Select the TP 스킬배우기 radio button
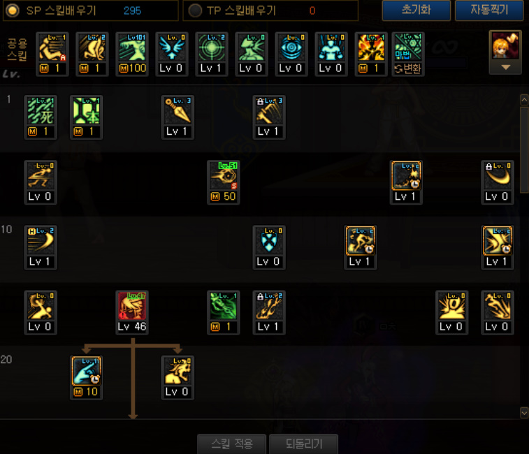The height and width of the screenshot is (454, 529). (195, 10)
